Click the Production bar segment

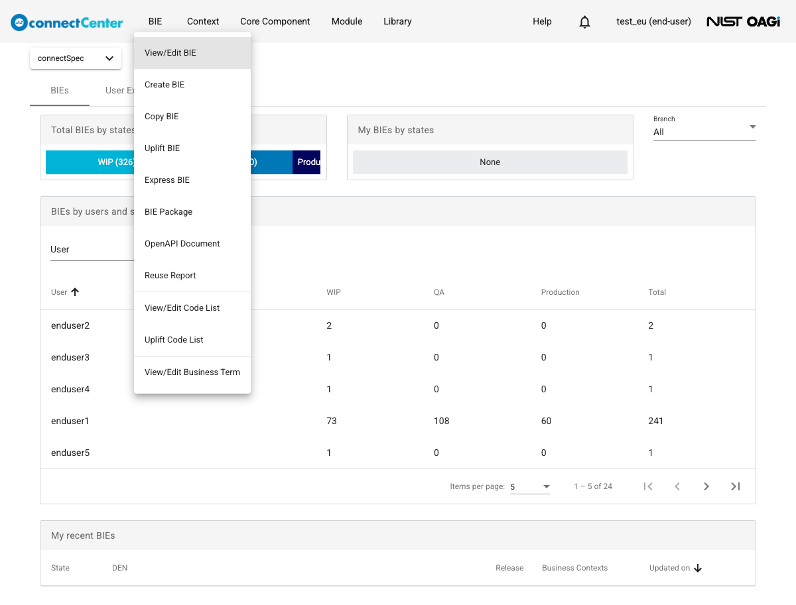click(x=306, y=162)
